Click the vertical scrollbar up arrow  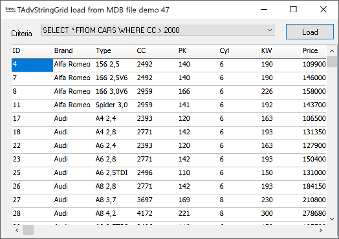pos(332,51)
